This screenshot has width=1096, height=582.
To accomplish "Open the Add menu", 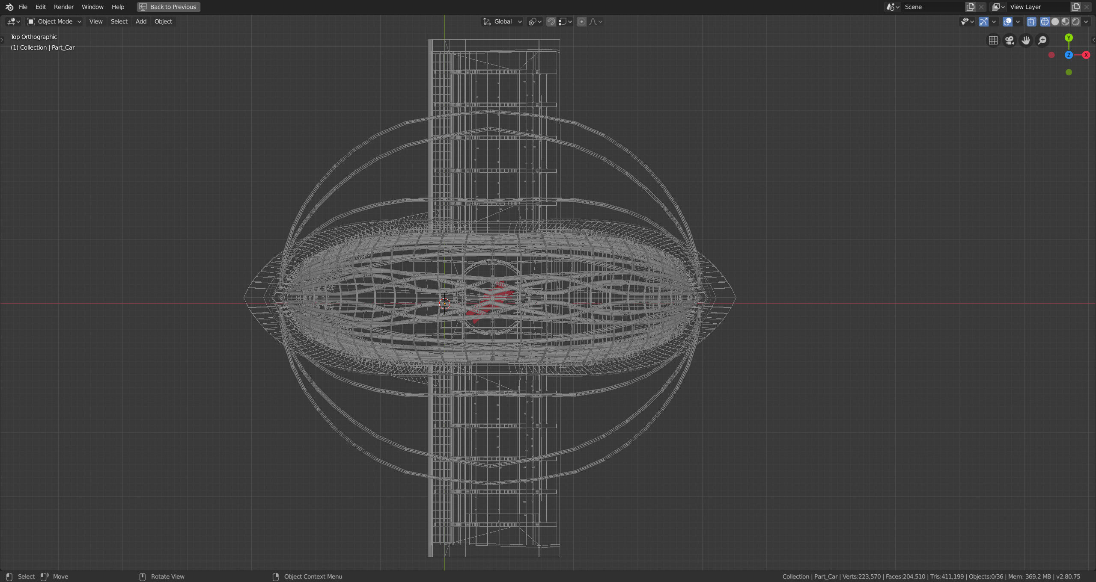I will pos(141,21).
